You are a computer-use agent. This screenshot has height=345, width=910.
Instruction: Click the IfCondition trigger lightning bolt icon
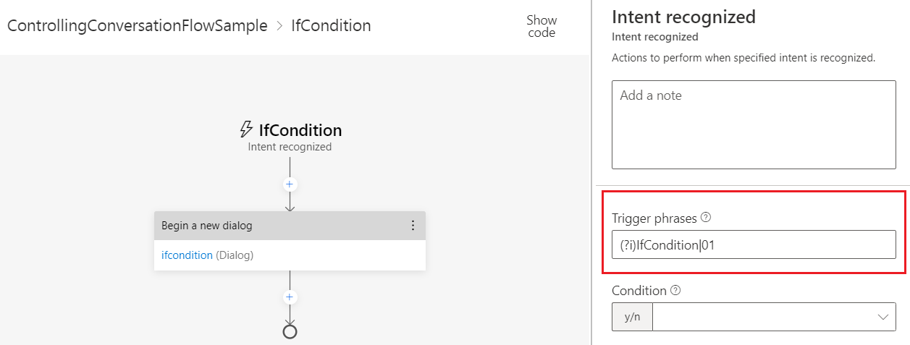click(246, 130)
